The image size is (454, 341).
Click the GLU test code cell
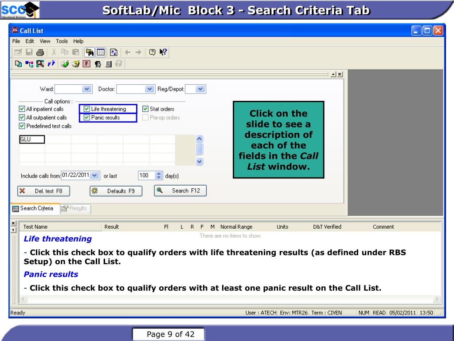coord(32,139)
